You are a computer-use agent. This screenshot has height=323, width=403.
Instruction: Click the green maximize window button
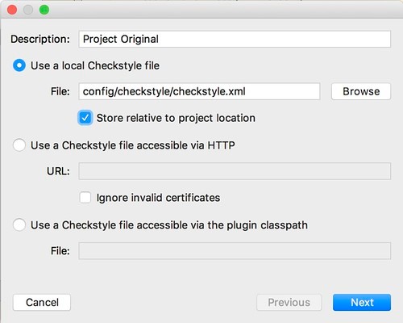[x=44, y=10]
